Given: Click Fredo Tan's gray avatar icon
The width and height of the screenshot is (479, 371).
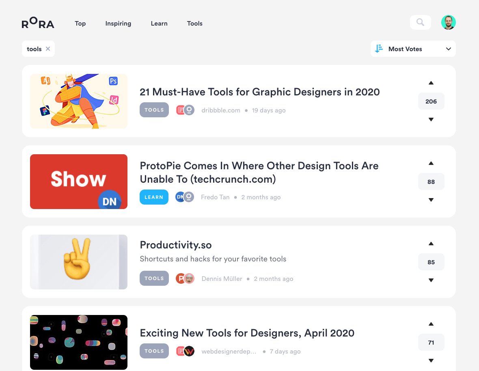Looking at the screenshot, I should tap(189, 197).
